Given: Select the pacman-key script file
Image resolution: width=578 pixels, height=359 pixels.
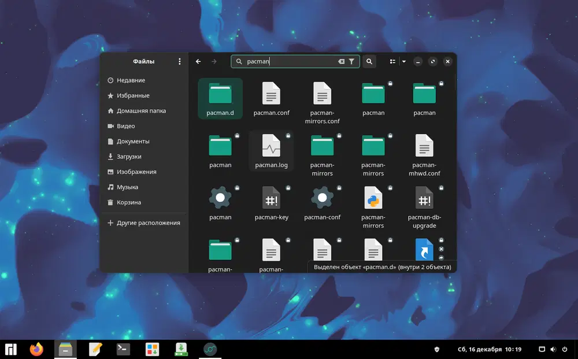Looking at the screenshot, I should pos(271,198).
